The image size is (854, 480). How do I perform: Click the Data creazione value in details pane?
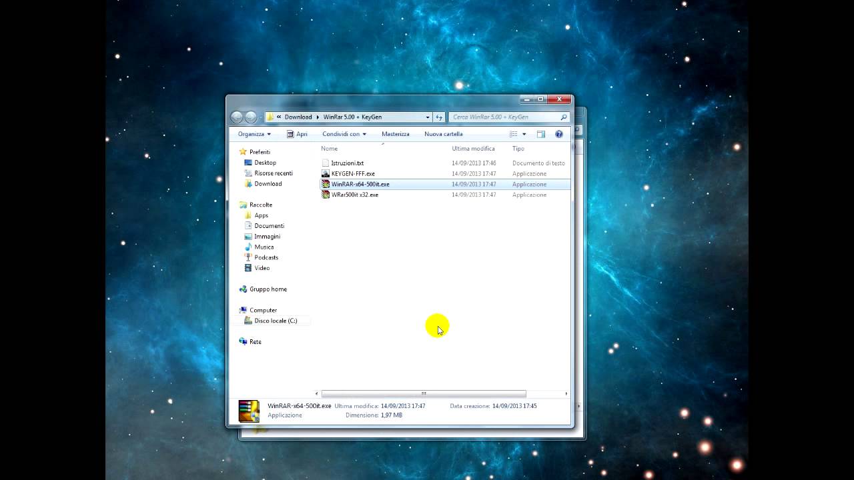[x=514, y=405]
